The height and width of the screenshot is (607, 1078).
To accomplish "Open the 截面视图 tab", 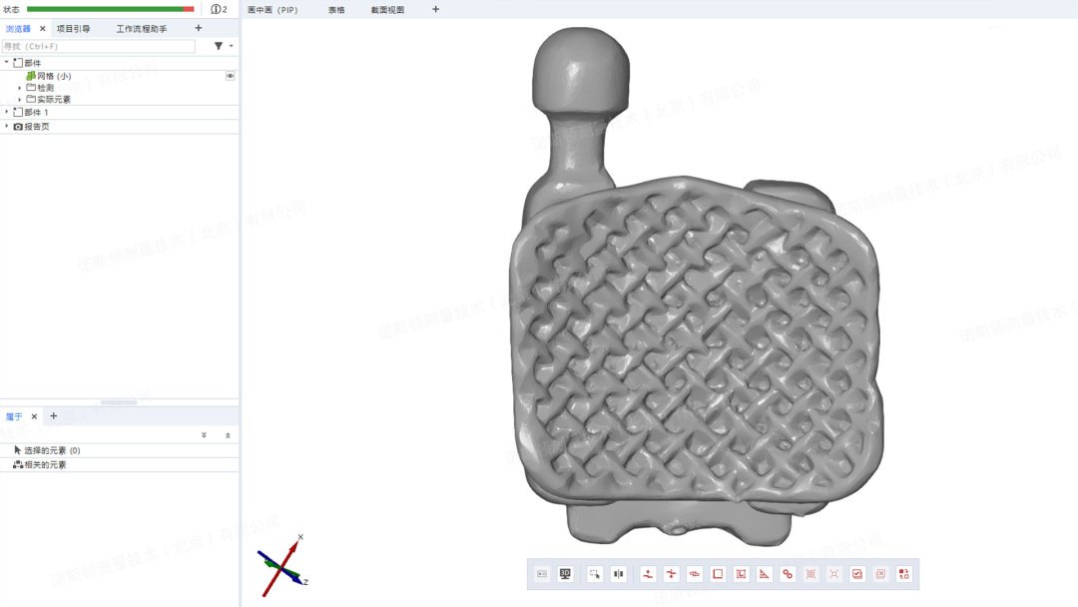I will click(387, 9).
